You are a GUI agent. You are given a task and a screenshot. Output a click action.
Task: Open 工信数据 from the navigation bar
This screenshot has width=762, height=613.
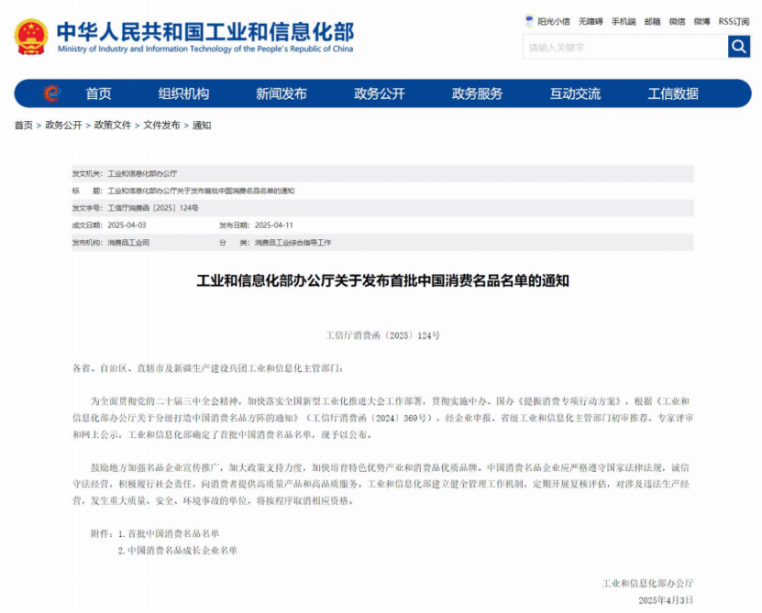point(673,93)
